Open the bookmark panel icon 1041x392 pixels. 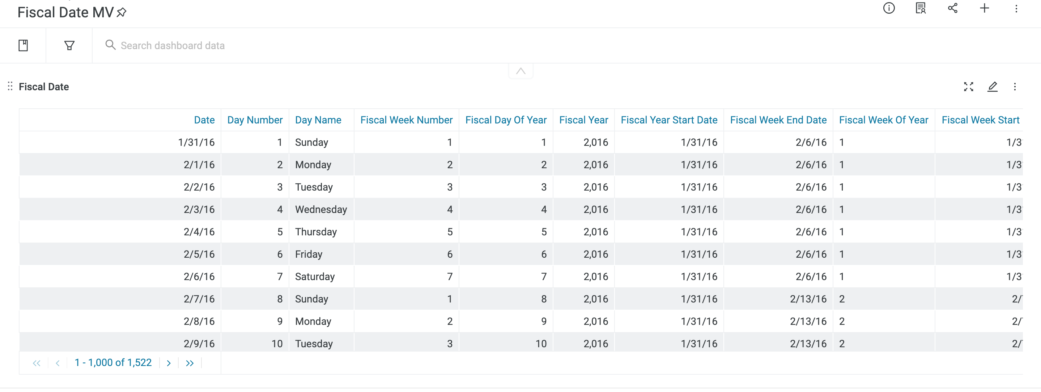(x=23, y=45)
